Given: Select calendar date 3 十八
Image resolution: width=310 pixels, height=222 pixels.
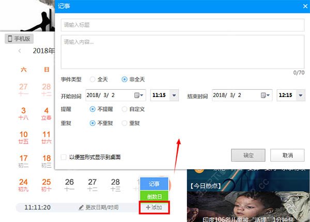Looking at the screenshot, I should [23, 114].
